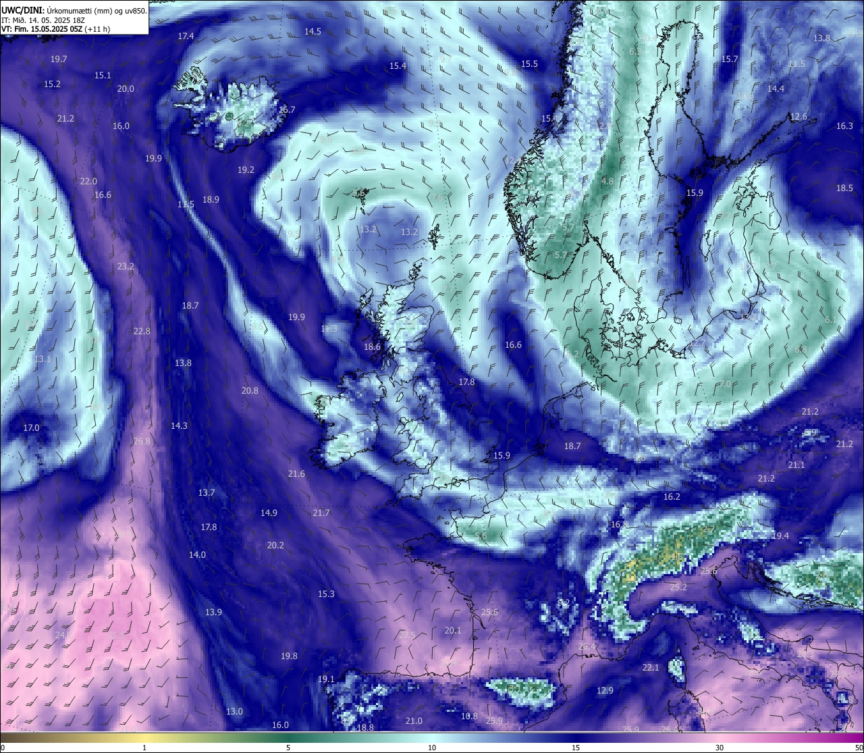The width and height of the screenshot is (864, 753).
Task: Click the 13.0 value label
Action: click(234, 712)
